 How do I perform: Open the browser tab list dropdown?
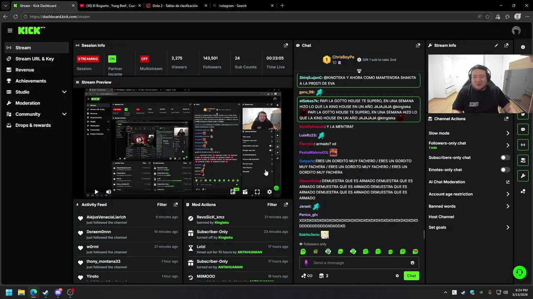5,6
